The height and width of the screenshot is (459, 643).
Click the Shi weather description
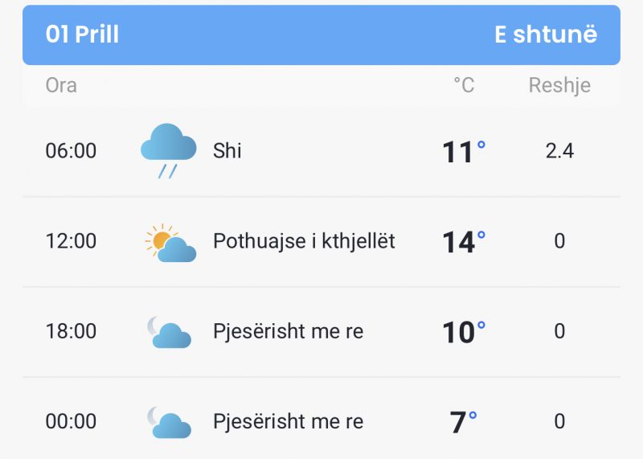(227, 150)
